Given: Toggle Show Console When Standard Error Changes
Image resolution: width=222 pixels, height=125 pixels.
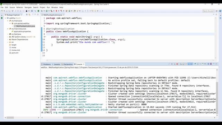Looking at the screenshot, I should pyautogui.click(x=192, y=64).
